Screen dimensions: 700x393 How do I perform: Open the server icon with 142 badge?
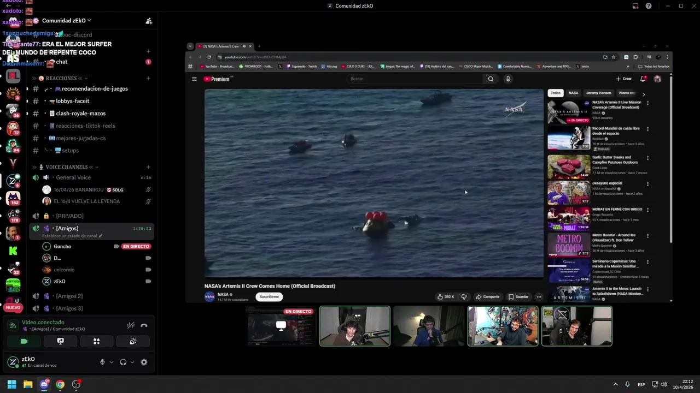click(13, 198)
